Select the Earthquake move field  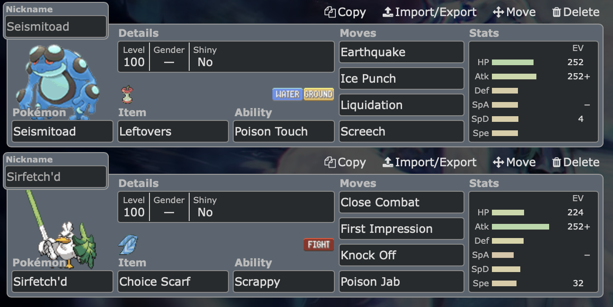(x=402, y=52)
